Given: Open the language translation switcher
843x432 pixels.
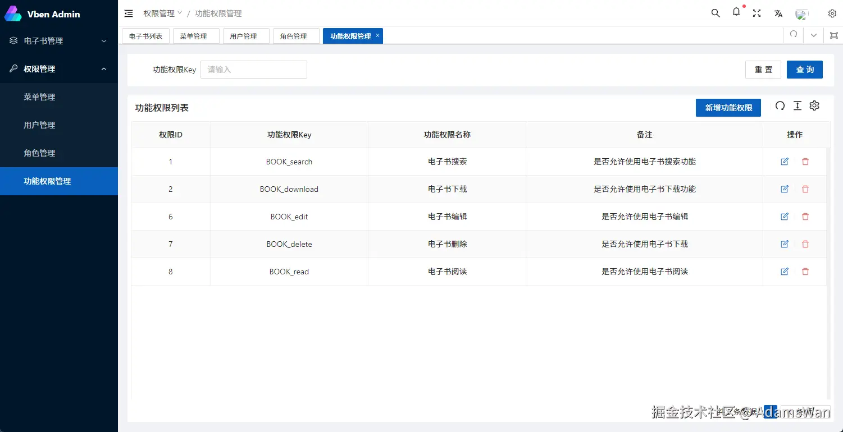Looking at the screenshot, I should click(x=778, y=13).
